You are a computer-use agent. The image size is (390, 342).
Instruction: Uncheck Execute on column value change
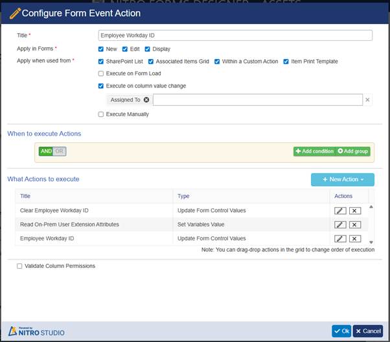click(100, 86)
